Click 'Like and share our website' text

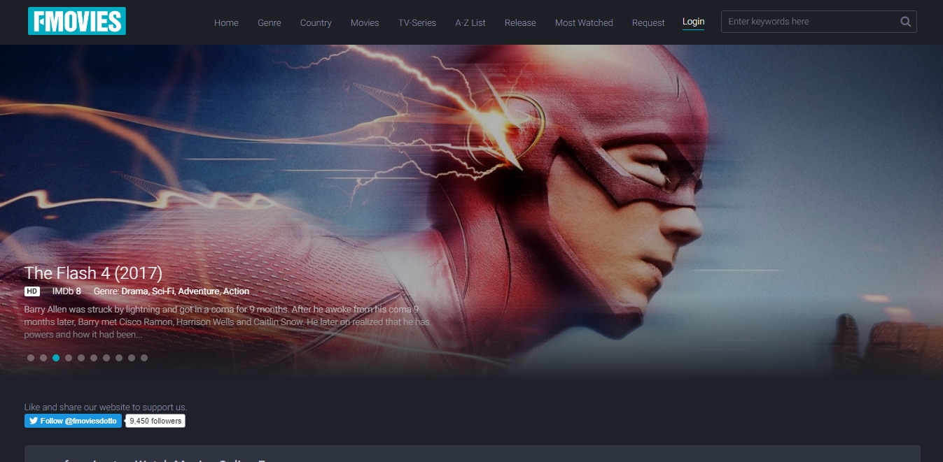coord(106,407)
